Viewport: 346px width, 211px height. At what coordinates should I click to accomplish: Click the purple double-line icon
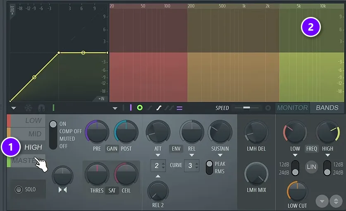point(180,108)
